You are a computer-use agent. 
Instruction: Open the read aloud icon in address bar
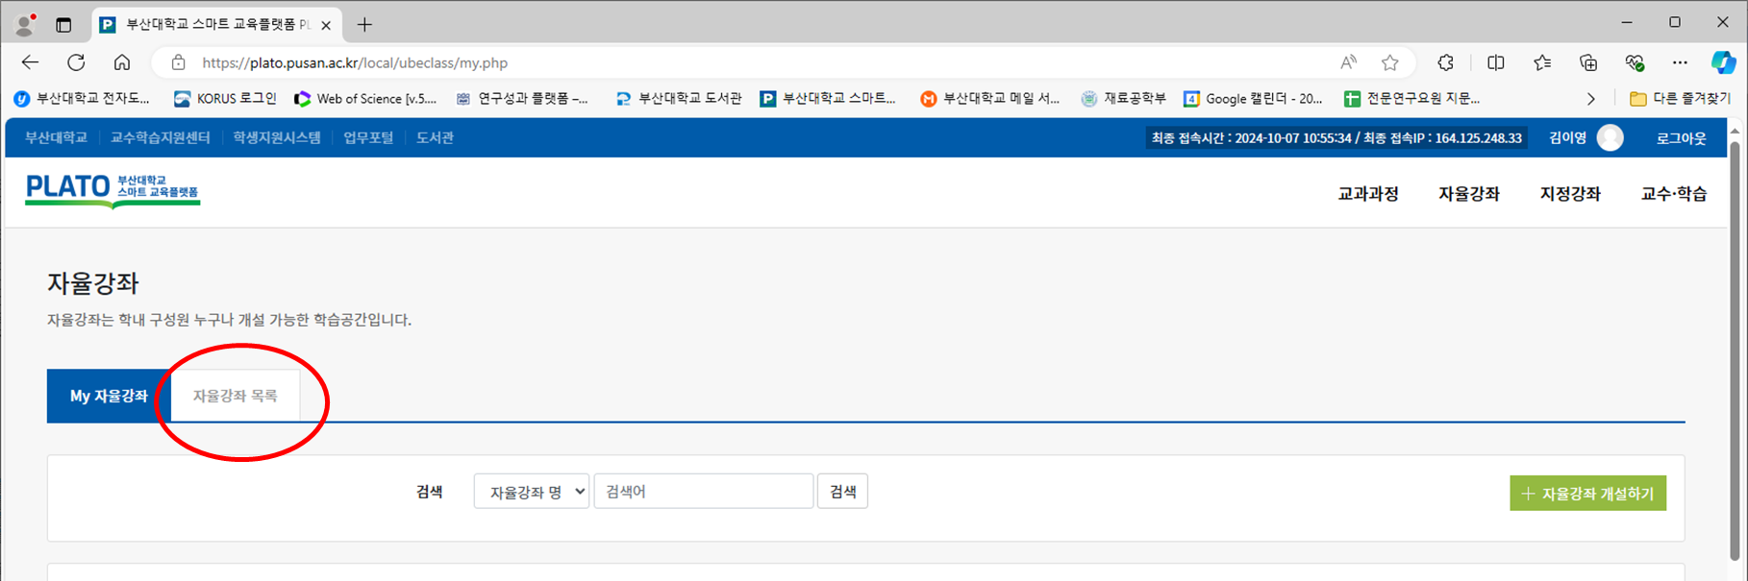[1348, 63]
